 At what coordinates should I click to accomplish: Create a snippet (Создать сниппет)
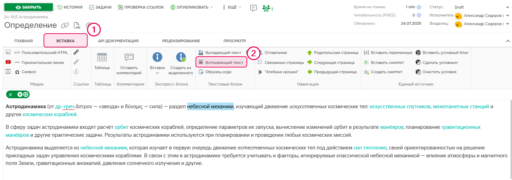383,72
